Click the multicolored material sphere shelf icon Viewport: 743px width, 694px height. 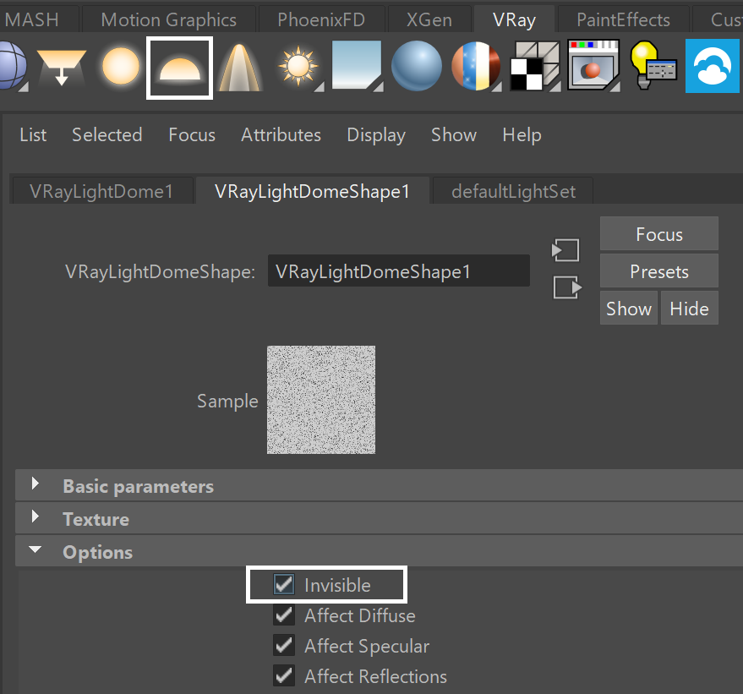click(x=476, y=66)
